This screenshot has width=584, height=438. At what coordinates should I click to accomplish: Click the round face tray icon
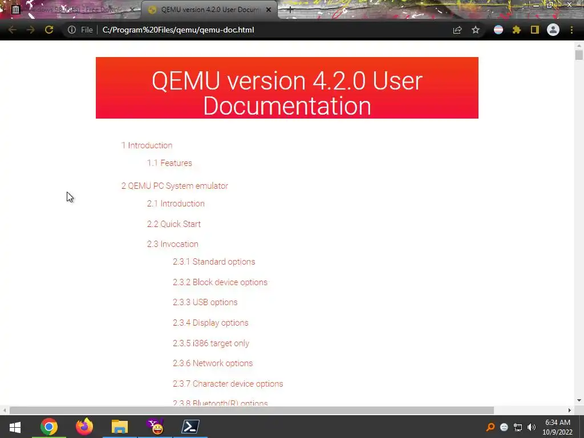(504, 427)
